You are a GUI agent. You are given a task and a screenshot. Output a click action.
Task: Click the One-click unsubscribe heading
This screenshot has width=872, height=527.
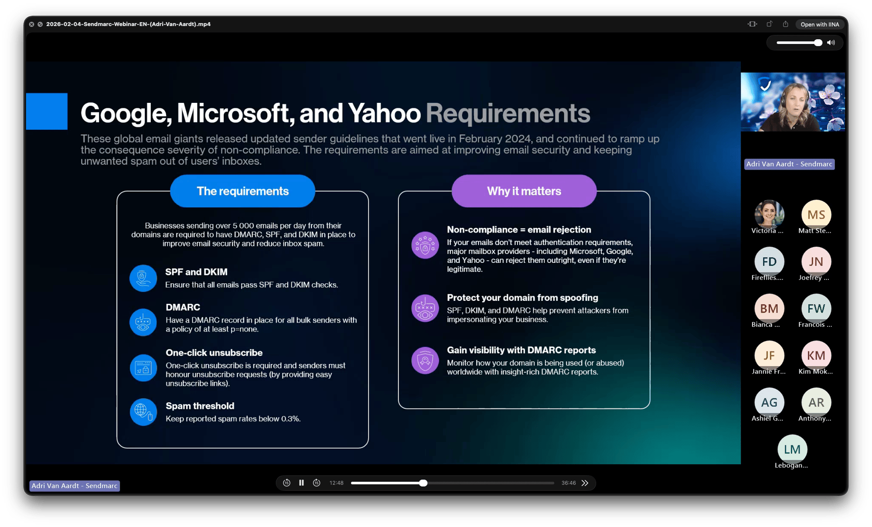pos(214,353)
